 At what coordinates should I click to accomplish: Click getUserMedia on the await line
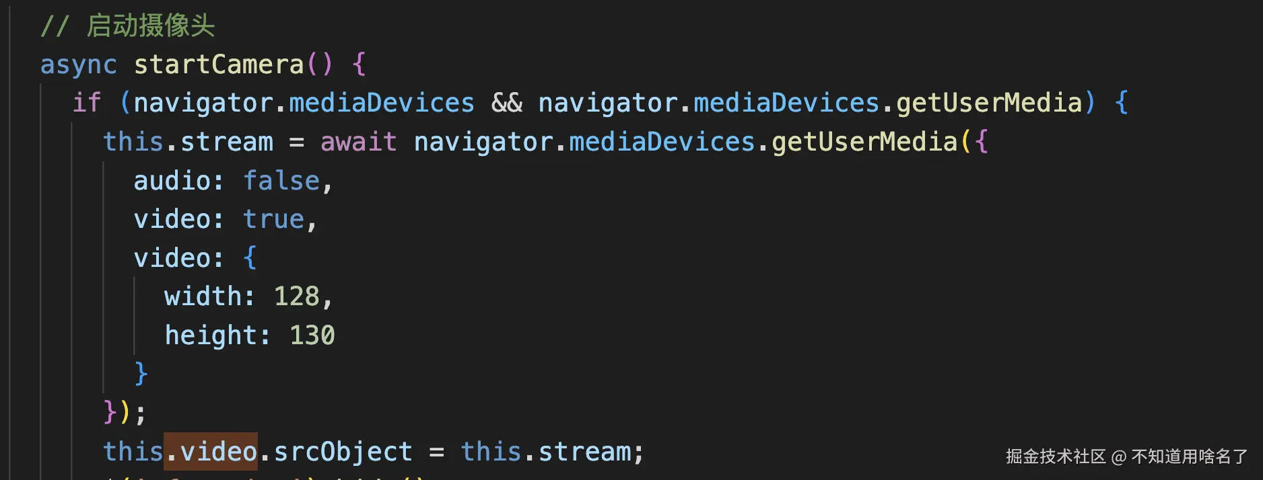coord(864,142)
